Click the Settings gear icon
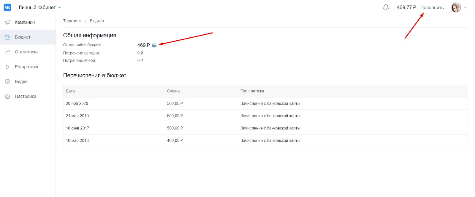 [x=8, y=96]
